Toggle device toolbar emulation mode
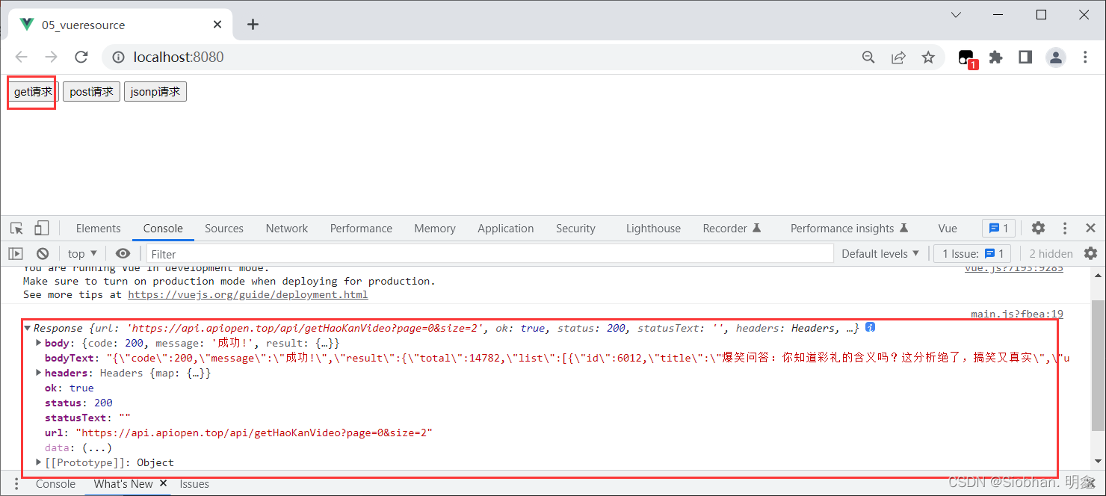The height and width of the screenshot is (496, 1106). pos(41,228)
